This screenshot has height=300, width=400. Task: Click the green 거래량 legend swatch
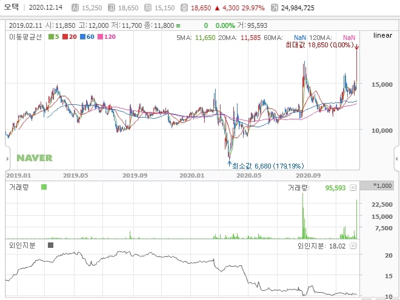tap(44, 187)
